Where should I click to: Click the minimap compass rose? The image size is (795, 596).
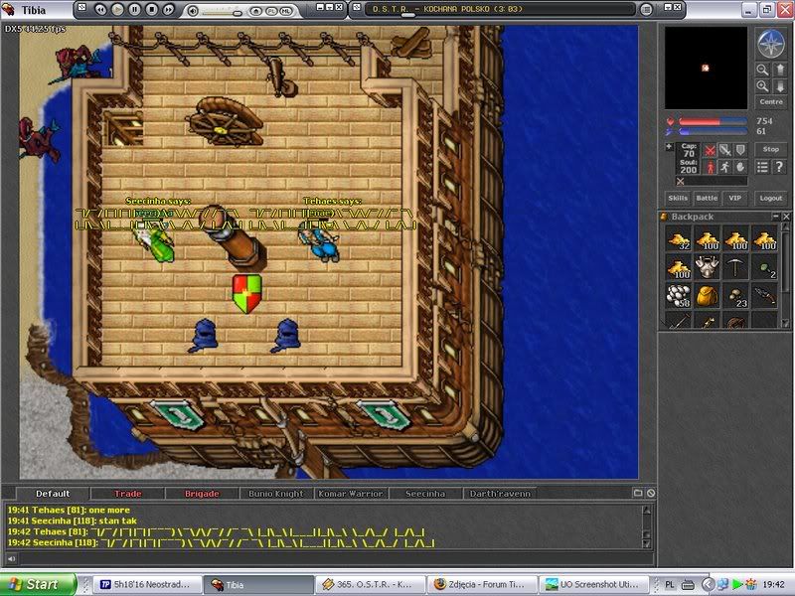771,44
